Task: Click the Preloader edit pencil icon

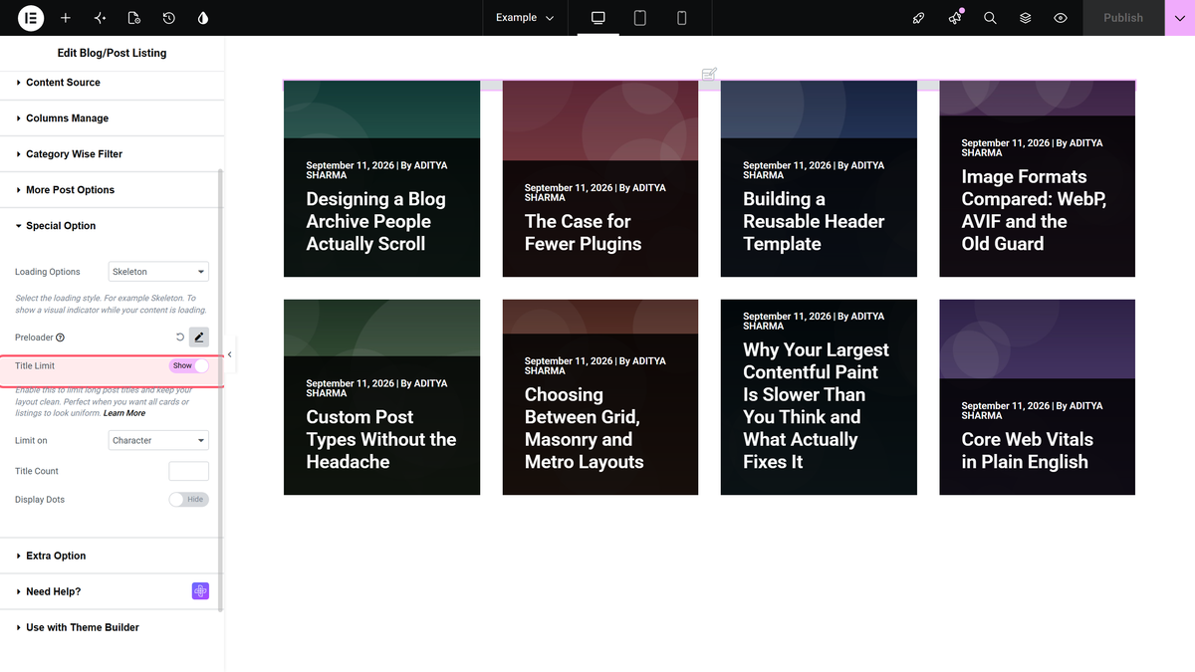Action: click(x=199, y=337)
